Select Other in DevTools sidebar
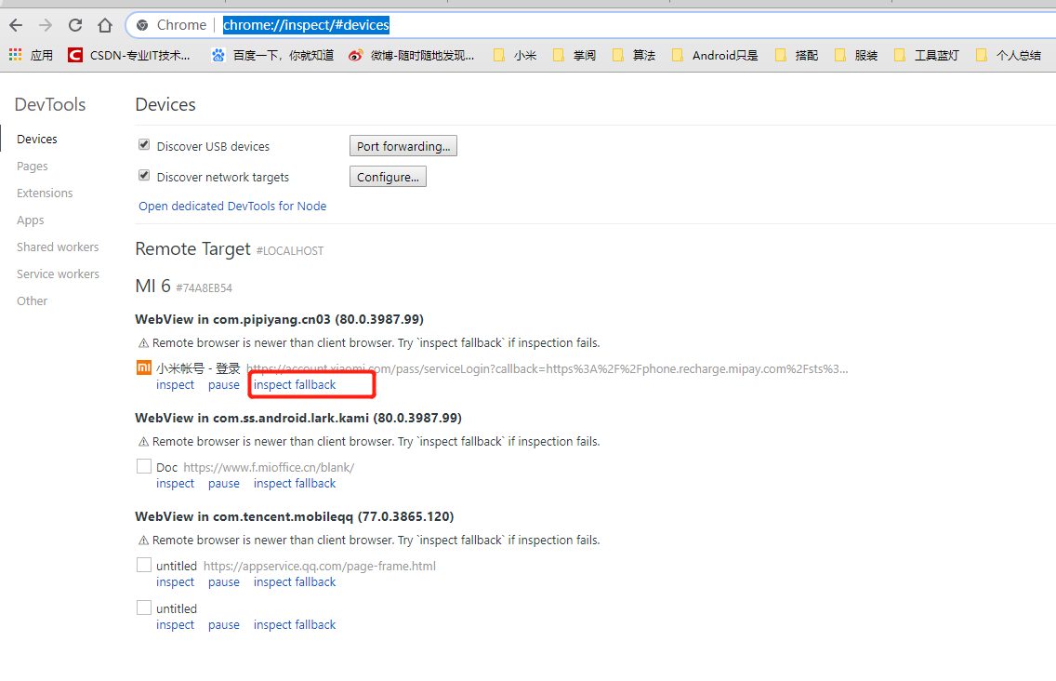1056x681 pixels. (x=32, y=300)
